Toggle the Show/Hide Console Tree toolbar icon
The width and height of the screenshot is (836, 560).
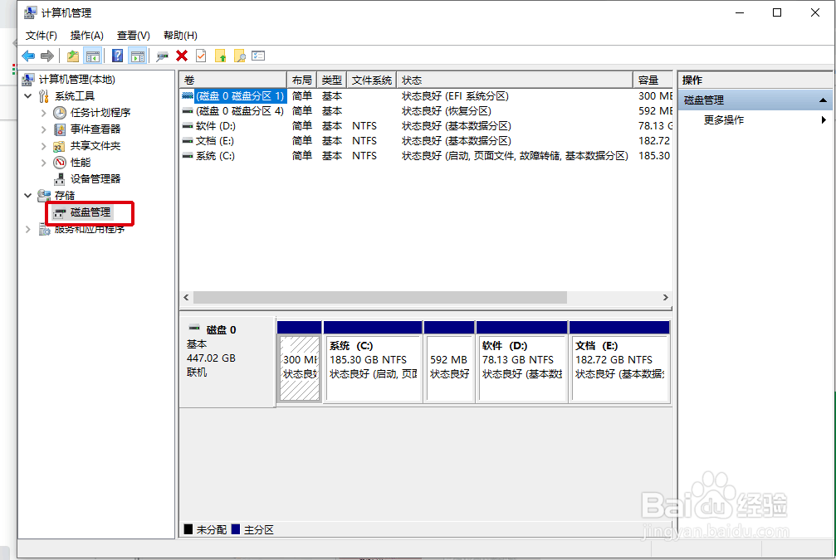click(93, 56)
